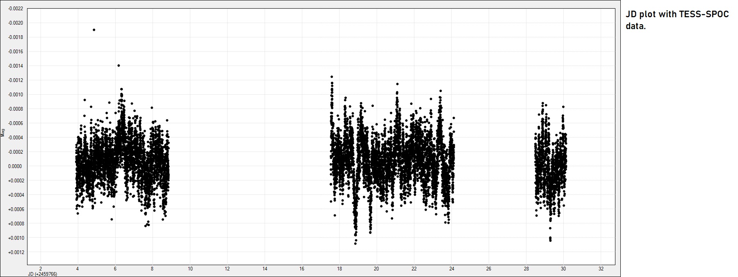Click the 'JD plot with TESS-SPOC data.' caption
This screenshot has height=277, width=738.
pyautogui.click(x=677, y=20)
